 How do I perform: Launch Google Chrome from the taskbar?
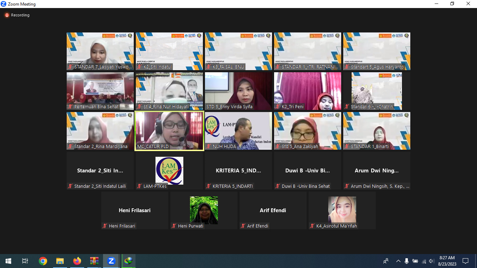(43, 261)
